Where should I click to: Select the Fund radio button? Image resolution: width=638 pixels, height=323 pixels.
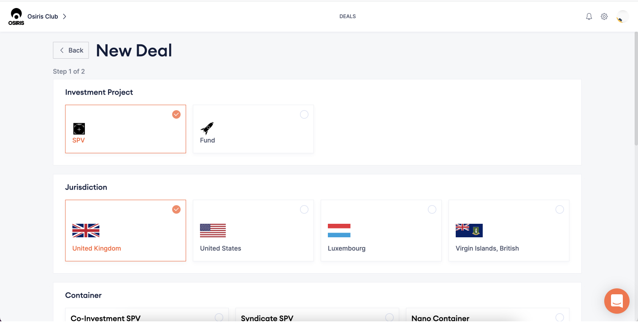(x=304, y=114)
